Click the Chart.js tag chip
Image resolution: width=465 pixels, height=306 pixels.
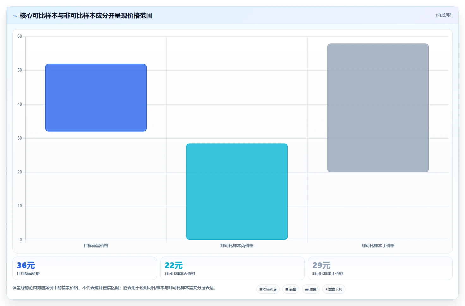268,289
